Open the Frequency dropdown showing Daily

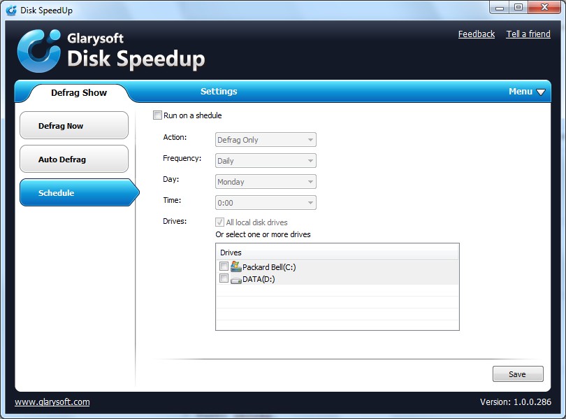266,161
